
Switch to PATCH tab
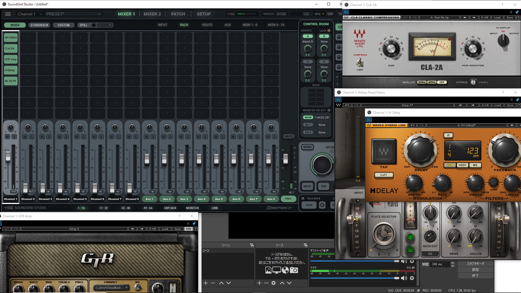click(x=178, y=14)
